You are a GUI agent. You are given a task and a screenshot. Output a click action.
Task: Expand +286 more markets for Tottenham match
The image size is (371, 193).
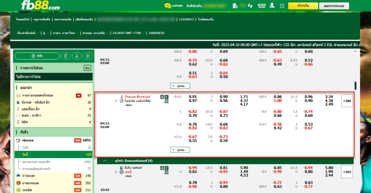coord(347,101)
